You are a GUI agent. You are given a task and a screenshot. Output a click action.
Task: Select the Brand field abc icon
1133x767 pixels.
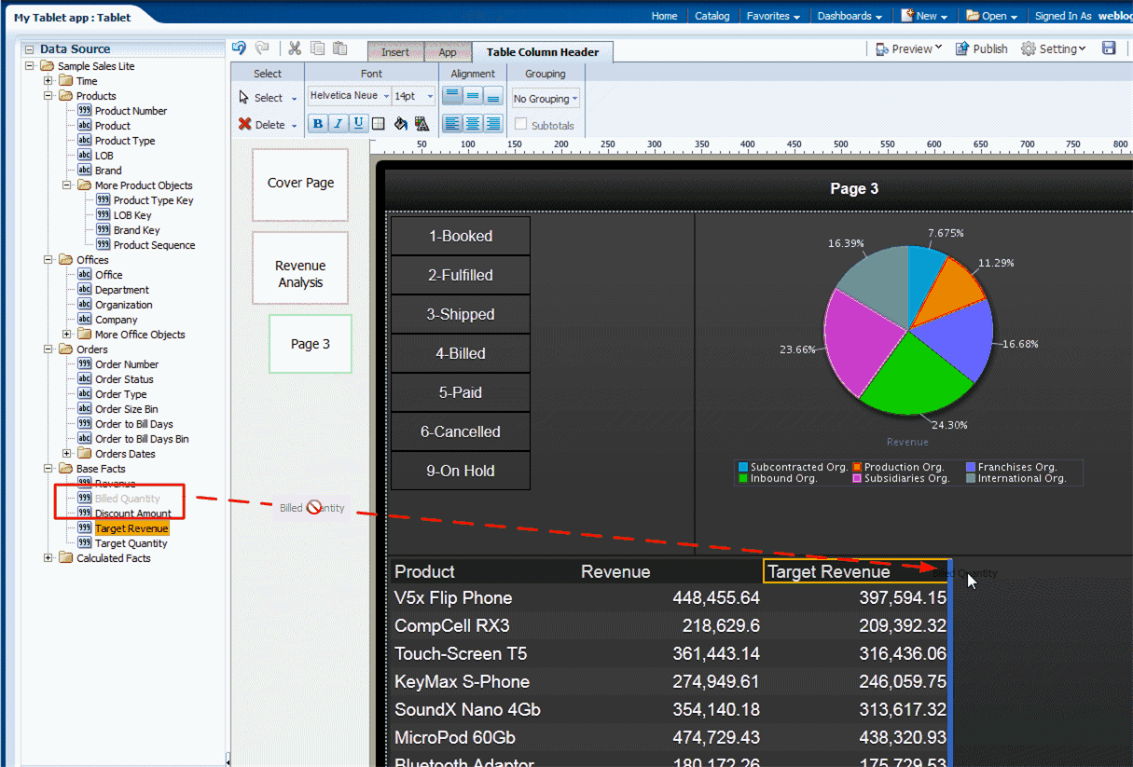[x=84, y=171]
